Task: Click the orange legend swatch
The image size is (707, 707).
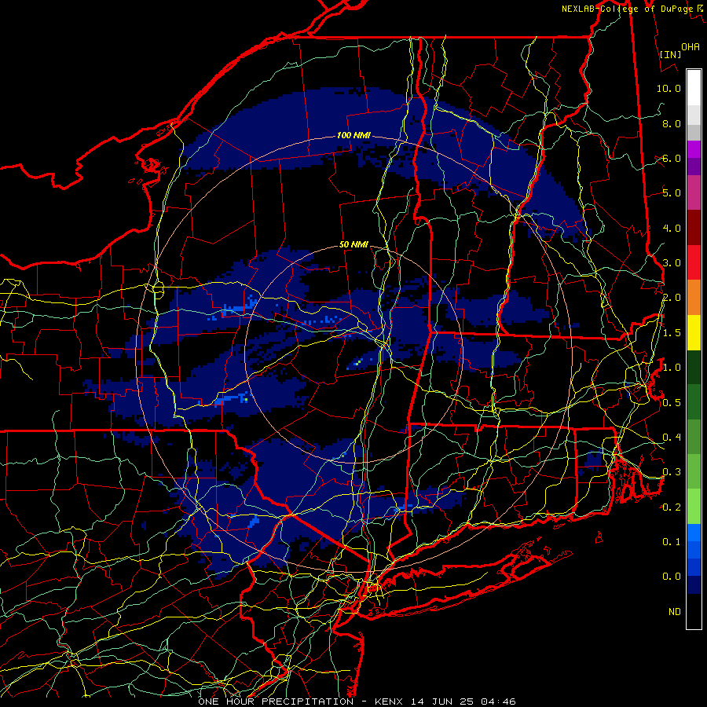Action: [x=694, y=298]
